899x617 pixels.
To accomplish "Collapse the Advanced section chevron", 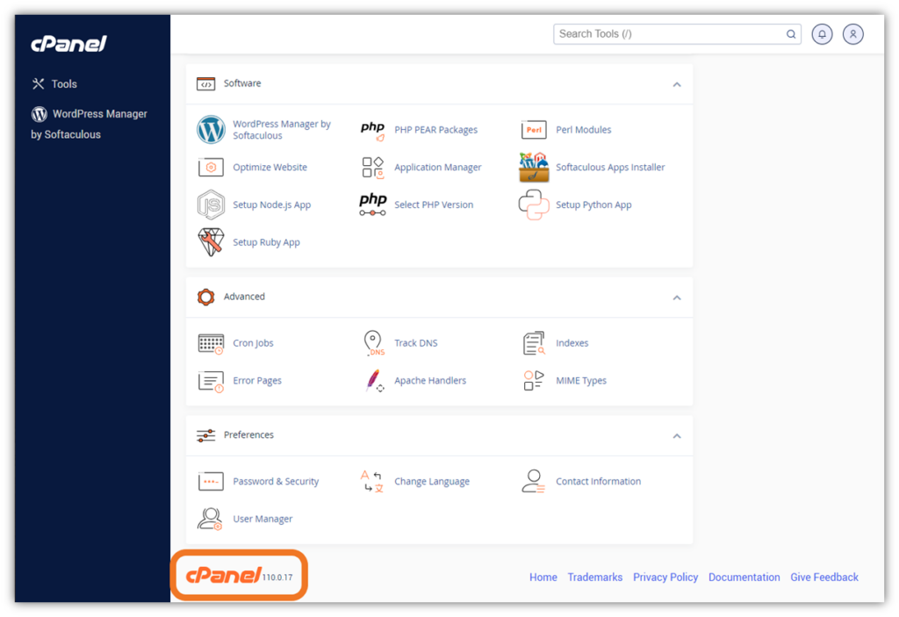I will coord(677,298).
